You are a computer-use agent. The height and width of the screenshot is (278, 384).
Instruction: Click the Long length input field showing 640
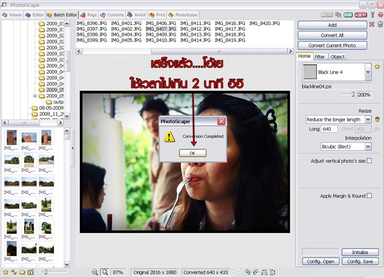(x=330, y=129)
